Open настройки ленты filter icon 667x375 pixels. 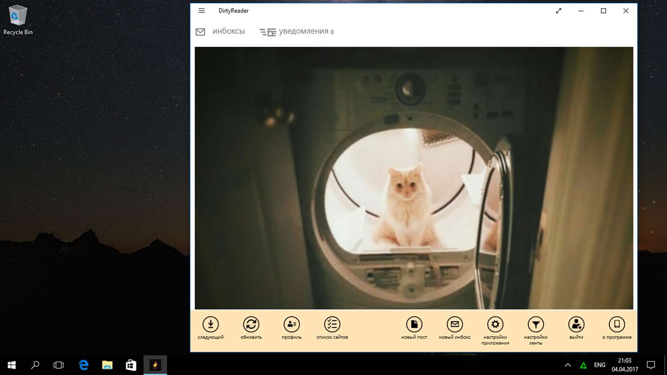click(536, 324)
